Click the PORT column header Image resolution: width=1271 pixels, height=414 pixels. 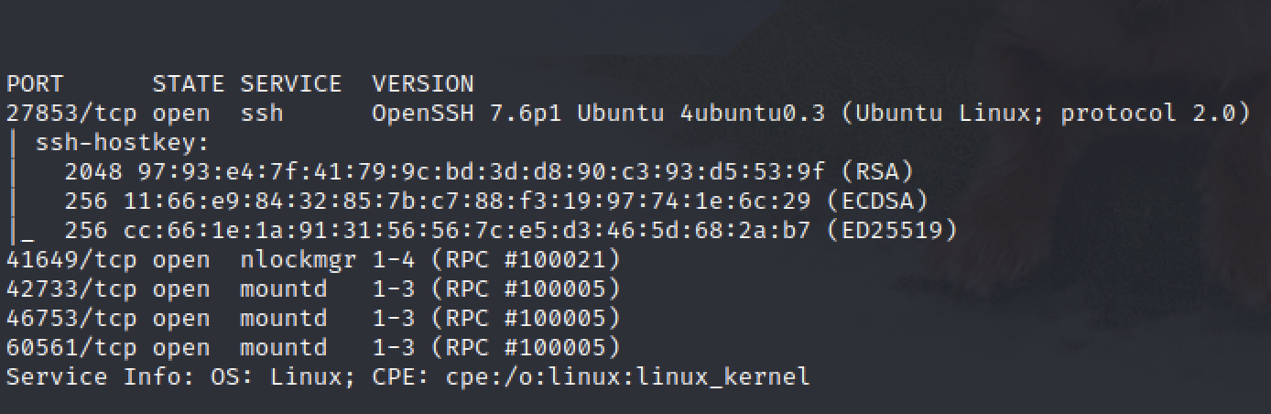point(35,84)
